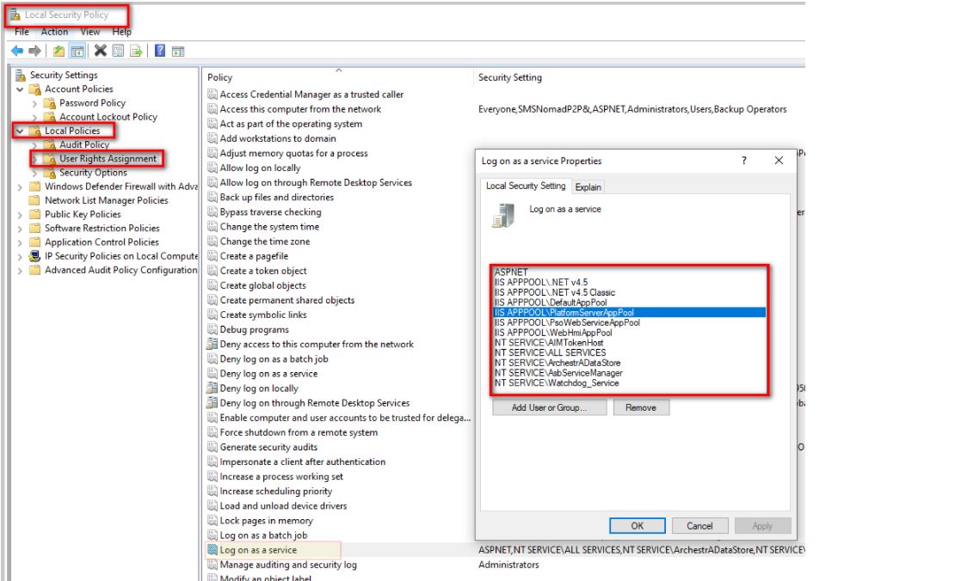Expand the IP Security Policies node
Viewport: 955px width, 581px height.
[20, 257]
